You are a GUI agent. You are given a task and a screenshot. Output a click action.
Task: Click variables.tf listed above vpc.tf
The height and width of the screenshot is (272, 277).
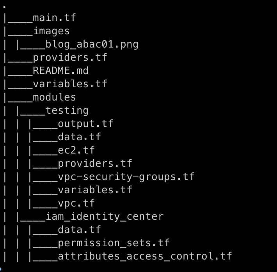95,190
